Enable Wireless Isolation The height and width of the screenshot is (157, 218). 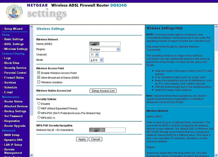pyautogui.click(x=38, y=82)
